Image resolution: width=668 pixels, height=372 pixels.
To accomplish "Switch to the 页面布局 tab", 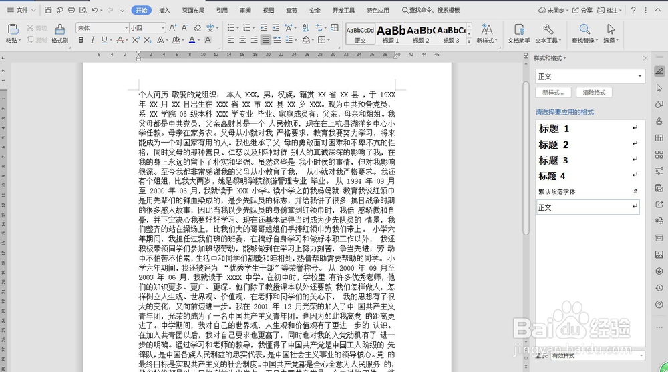I will [193, 10].
